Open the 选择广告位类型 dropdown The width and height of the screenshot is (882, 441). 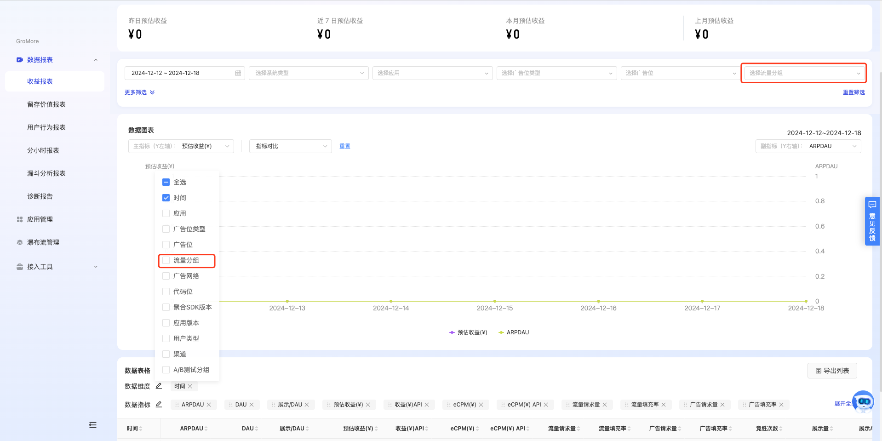(556, 73)
